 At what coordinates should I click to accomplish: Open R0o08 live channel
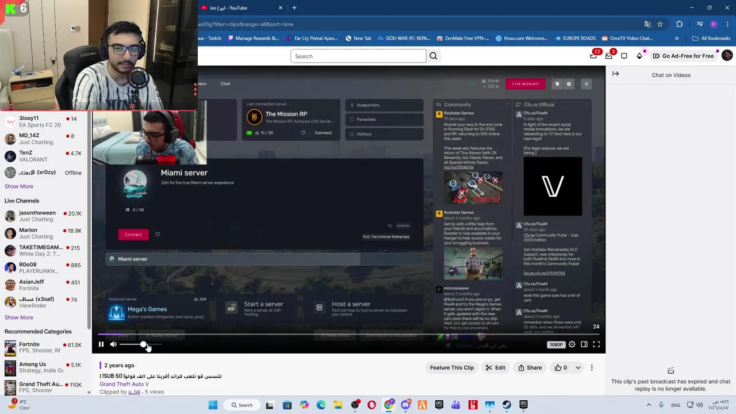(x=43, y=268)
